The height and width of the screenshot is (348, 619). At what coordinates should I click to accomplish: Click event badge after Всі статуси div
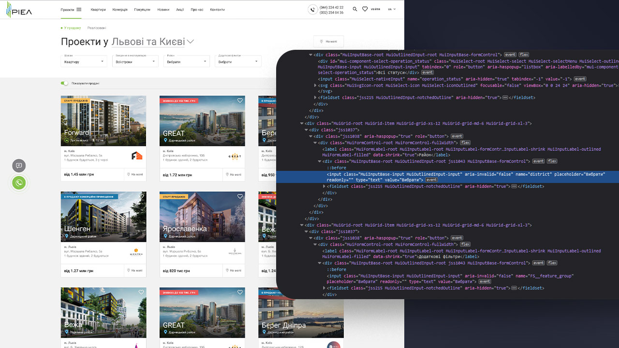(x=427, y=72)
